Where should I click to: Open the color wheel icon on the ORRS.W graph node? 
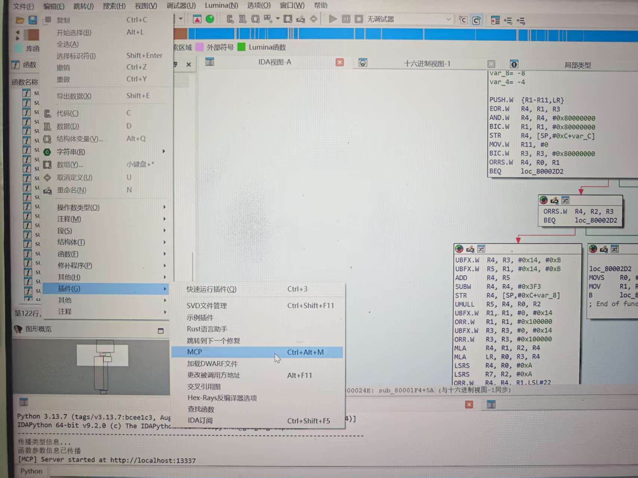(543, 200)
